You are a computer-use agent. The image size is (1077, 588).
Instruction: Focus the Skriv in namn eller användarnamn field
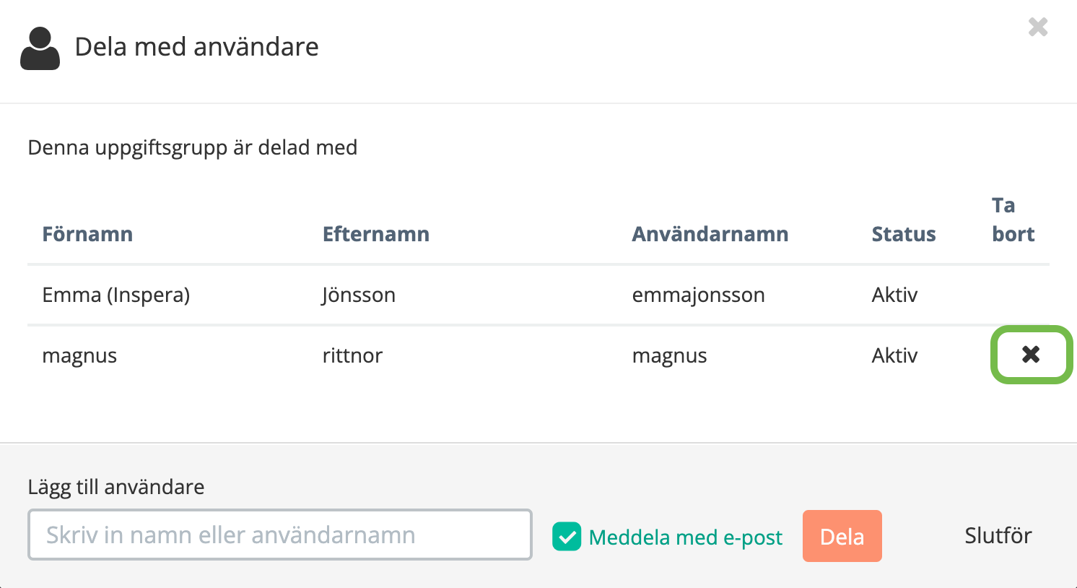[280, 535]
